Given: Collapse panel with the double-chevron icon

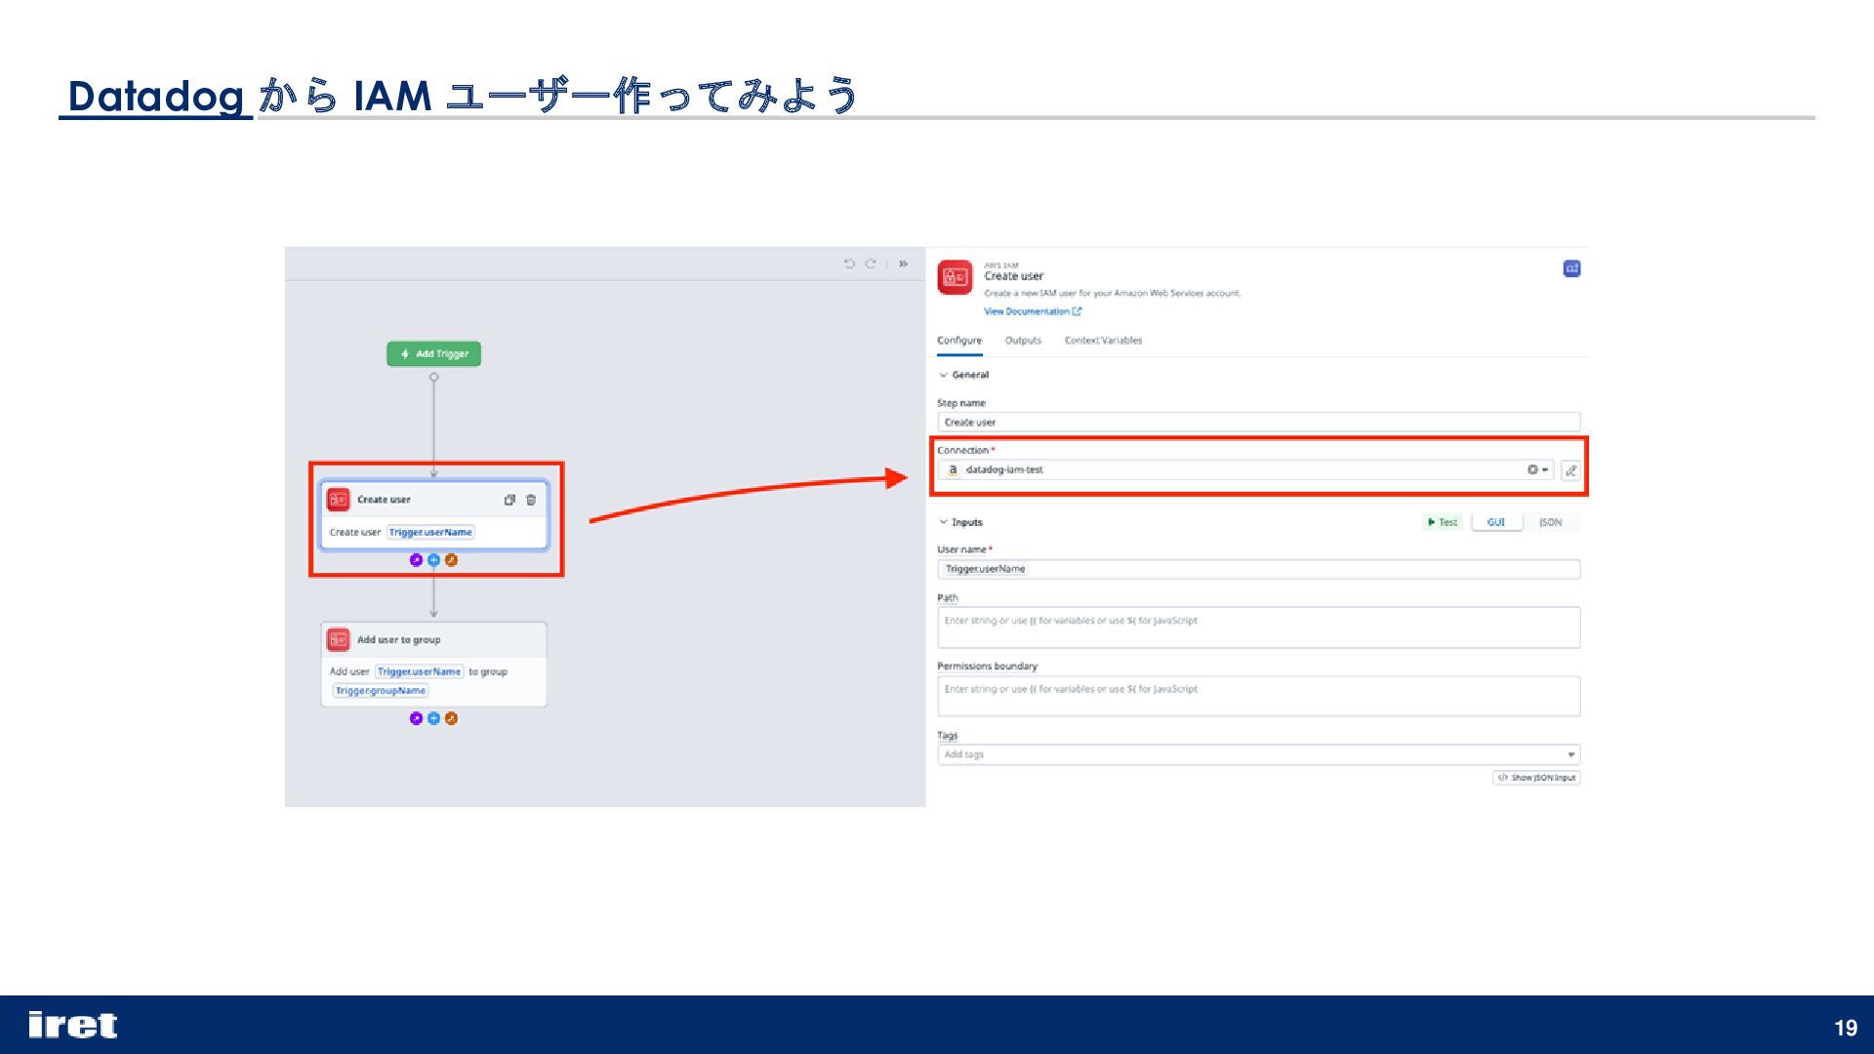Looking at the screenshot, I should 904,263.
